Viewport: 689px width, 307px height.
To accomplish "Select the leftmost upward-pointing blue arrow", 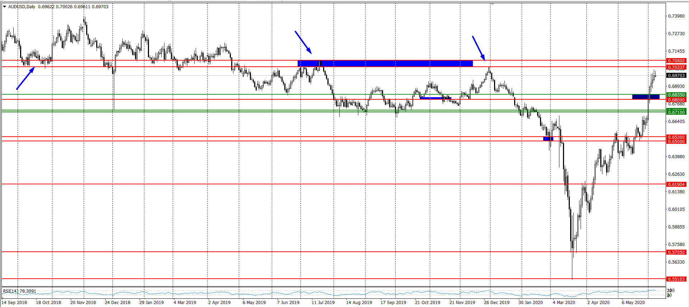I will 25,78.
